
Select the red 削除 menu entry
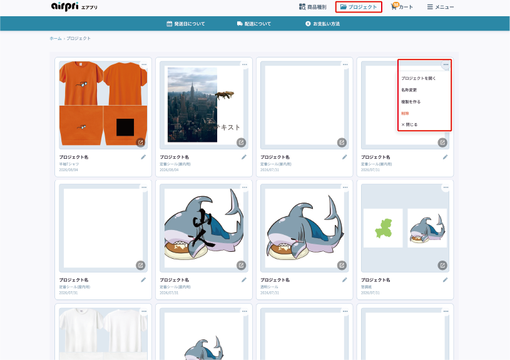(x=405, y=113)
